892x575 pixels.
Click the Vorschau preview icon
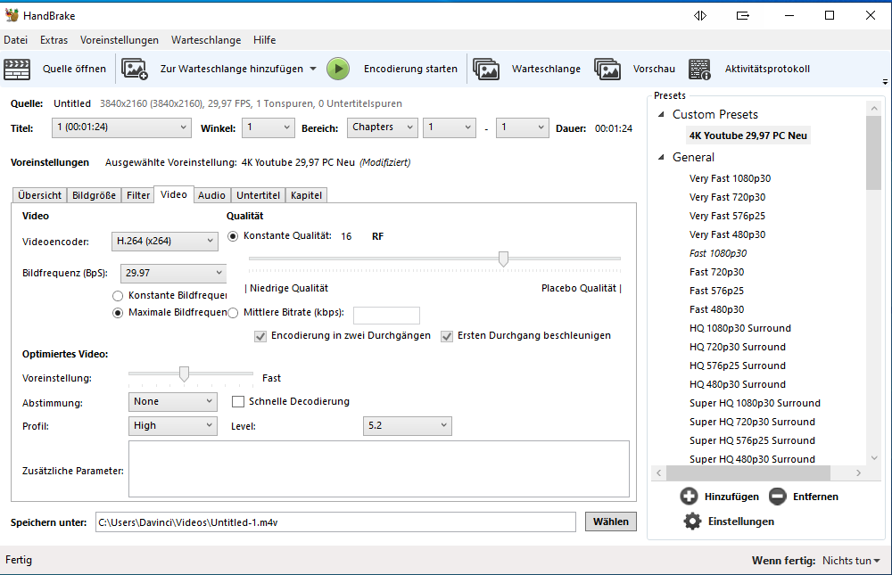pyautogui.click(x=607, y=69)
